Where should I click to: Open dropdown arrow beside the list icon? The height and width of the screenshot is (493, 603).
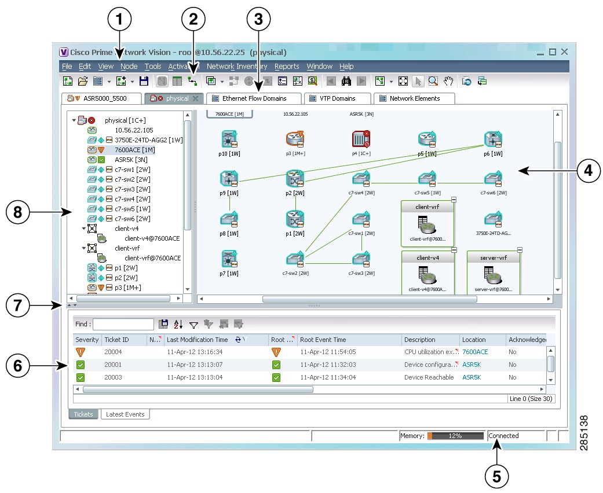point(109,82)
